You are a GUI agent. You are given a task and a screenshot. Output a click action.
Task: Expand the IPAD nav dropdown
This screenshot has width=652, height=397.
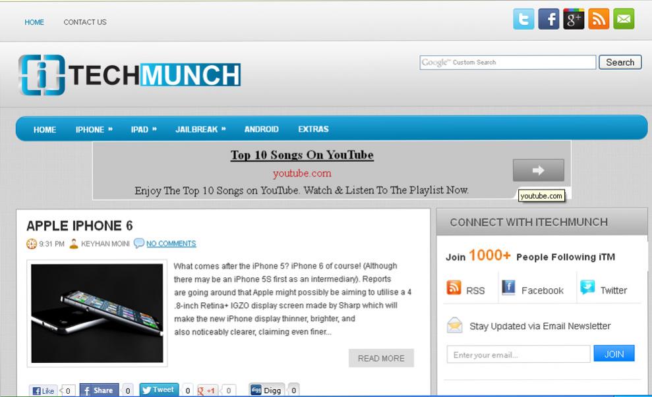click(144, 130)
